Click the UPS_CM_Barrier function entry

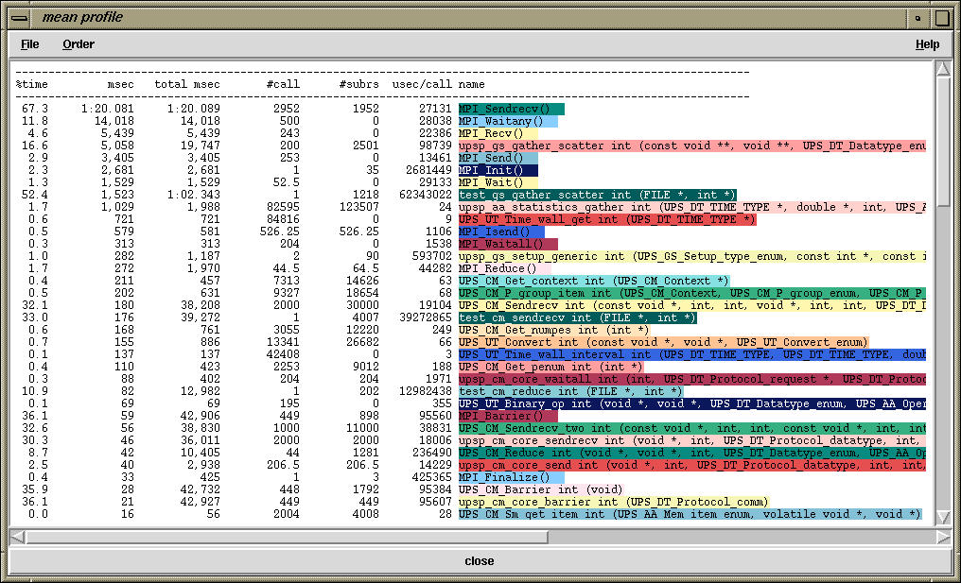[541, 489]
